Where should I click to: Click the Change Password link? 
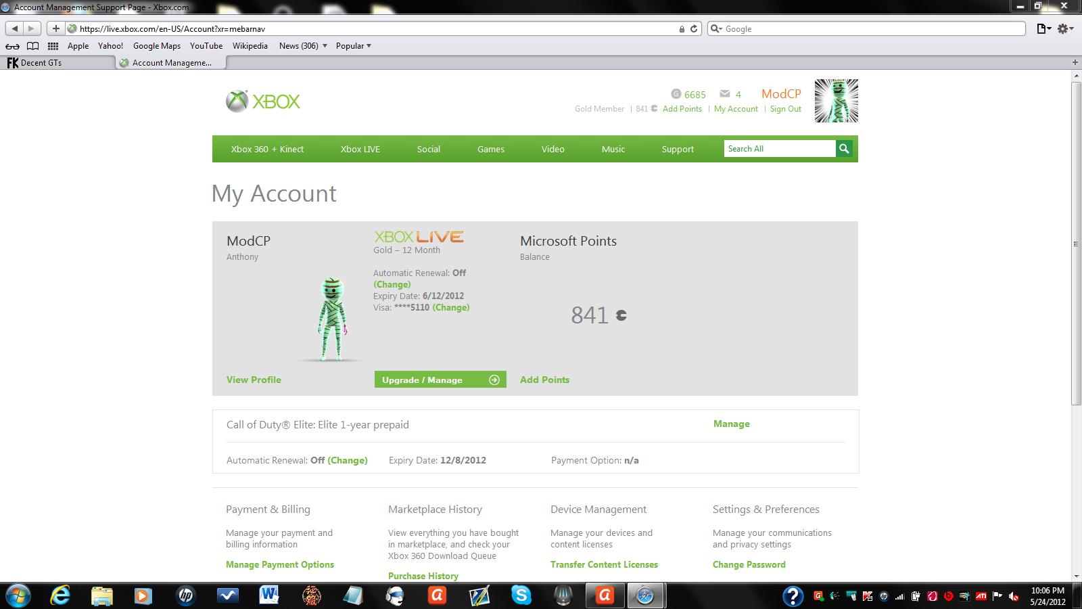tap(749, 564)
